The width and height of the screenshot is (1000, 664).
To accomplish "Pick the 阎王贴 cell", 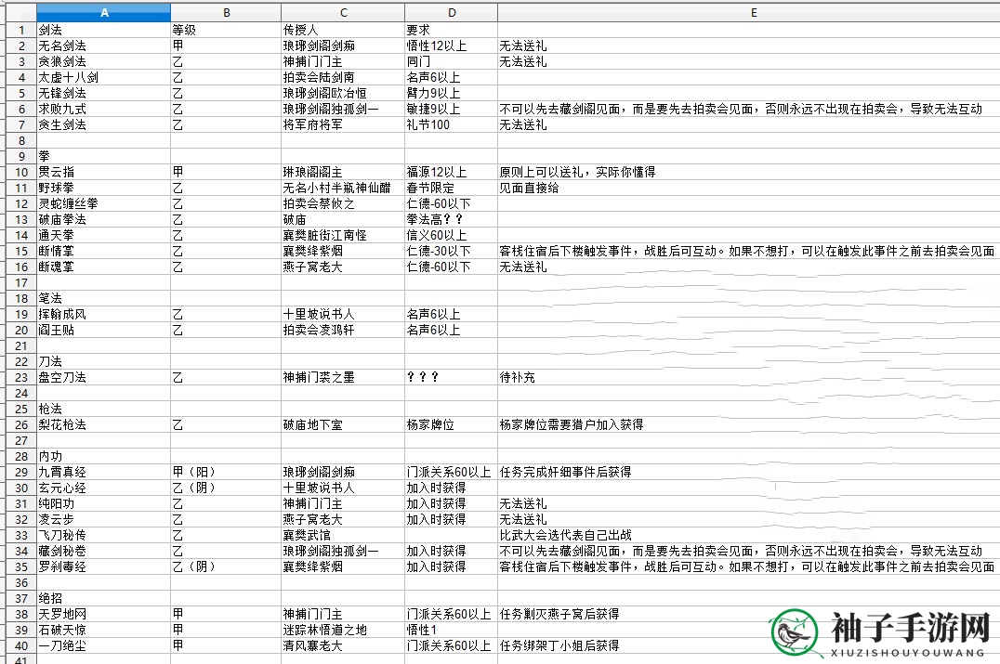I will tap(103, 330).
